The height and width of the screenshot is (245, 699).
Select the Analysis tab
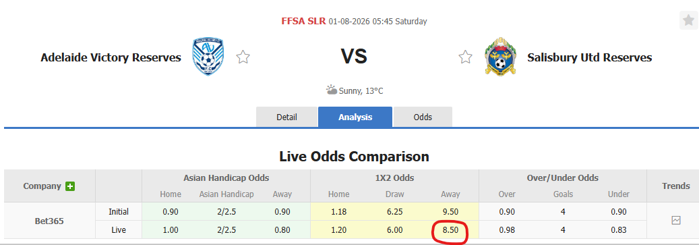click(x=355, y=117)
